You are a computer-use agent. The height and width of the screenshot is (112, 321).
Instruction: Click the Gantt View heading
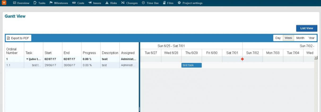pos(15,16)
